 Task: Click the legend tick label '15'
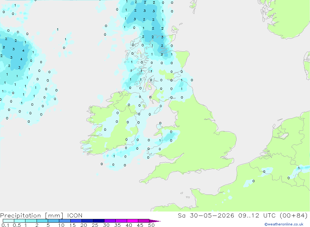coord(73,225)
